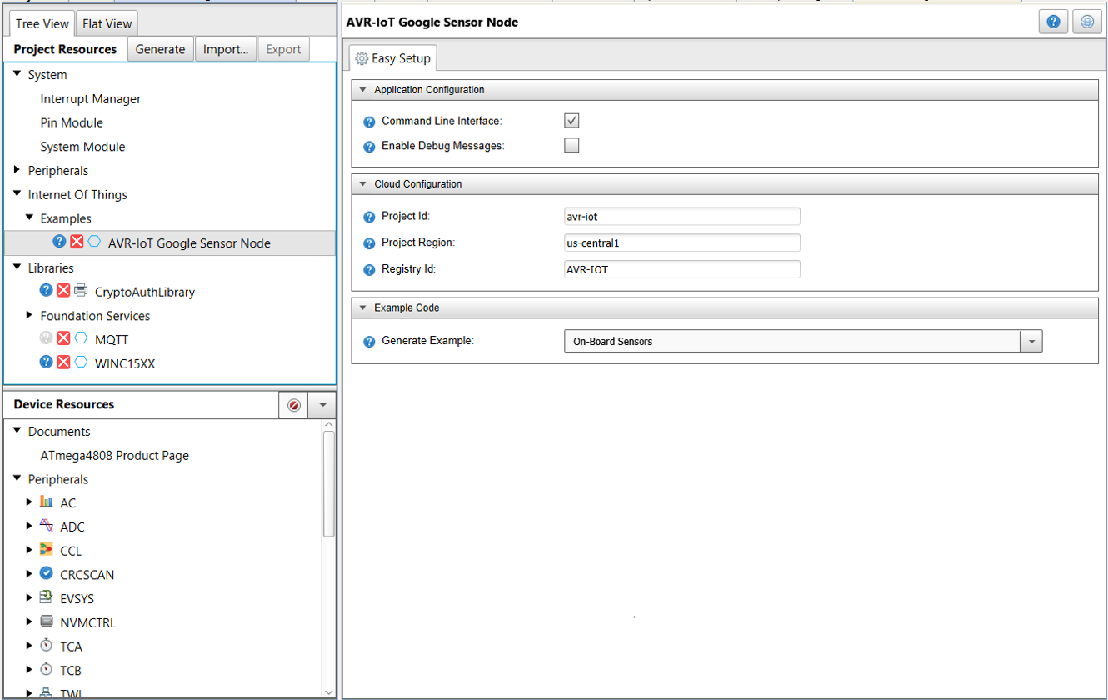Collapse Example Code section
Viewport: 1108px width, 700px height.
tap(362, 307)
